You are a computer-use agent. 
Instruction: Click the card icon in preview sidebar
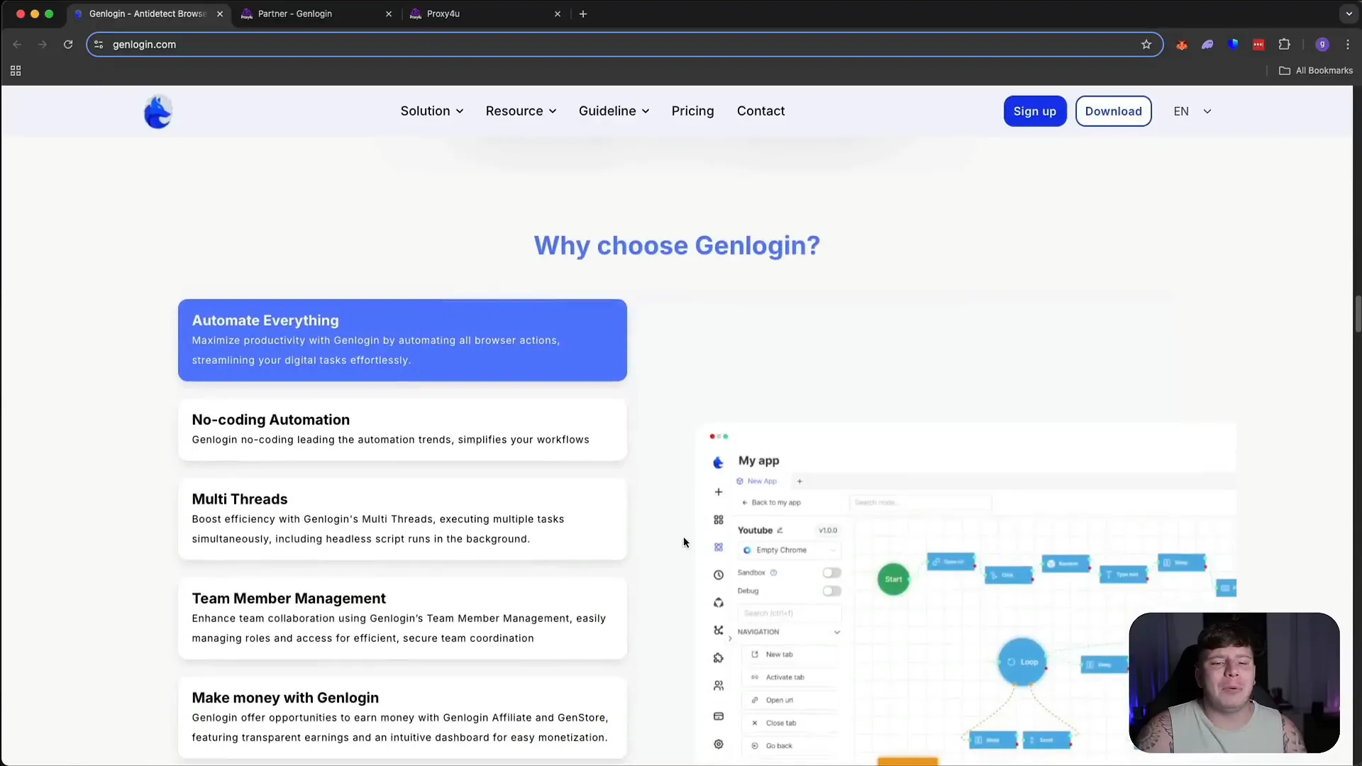coord(719,716)
